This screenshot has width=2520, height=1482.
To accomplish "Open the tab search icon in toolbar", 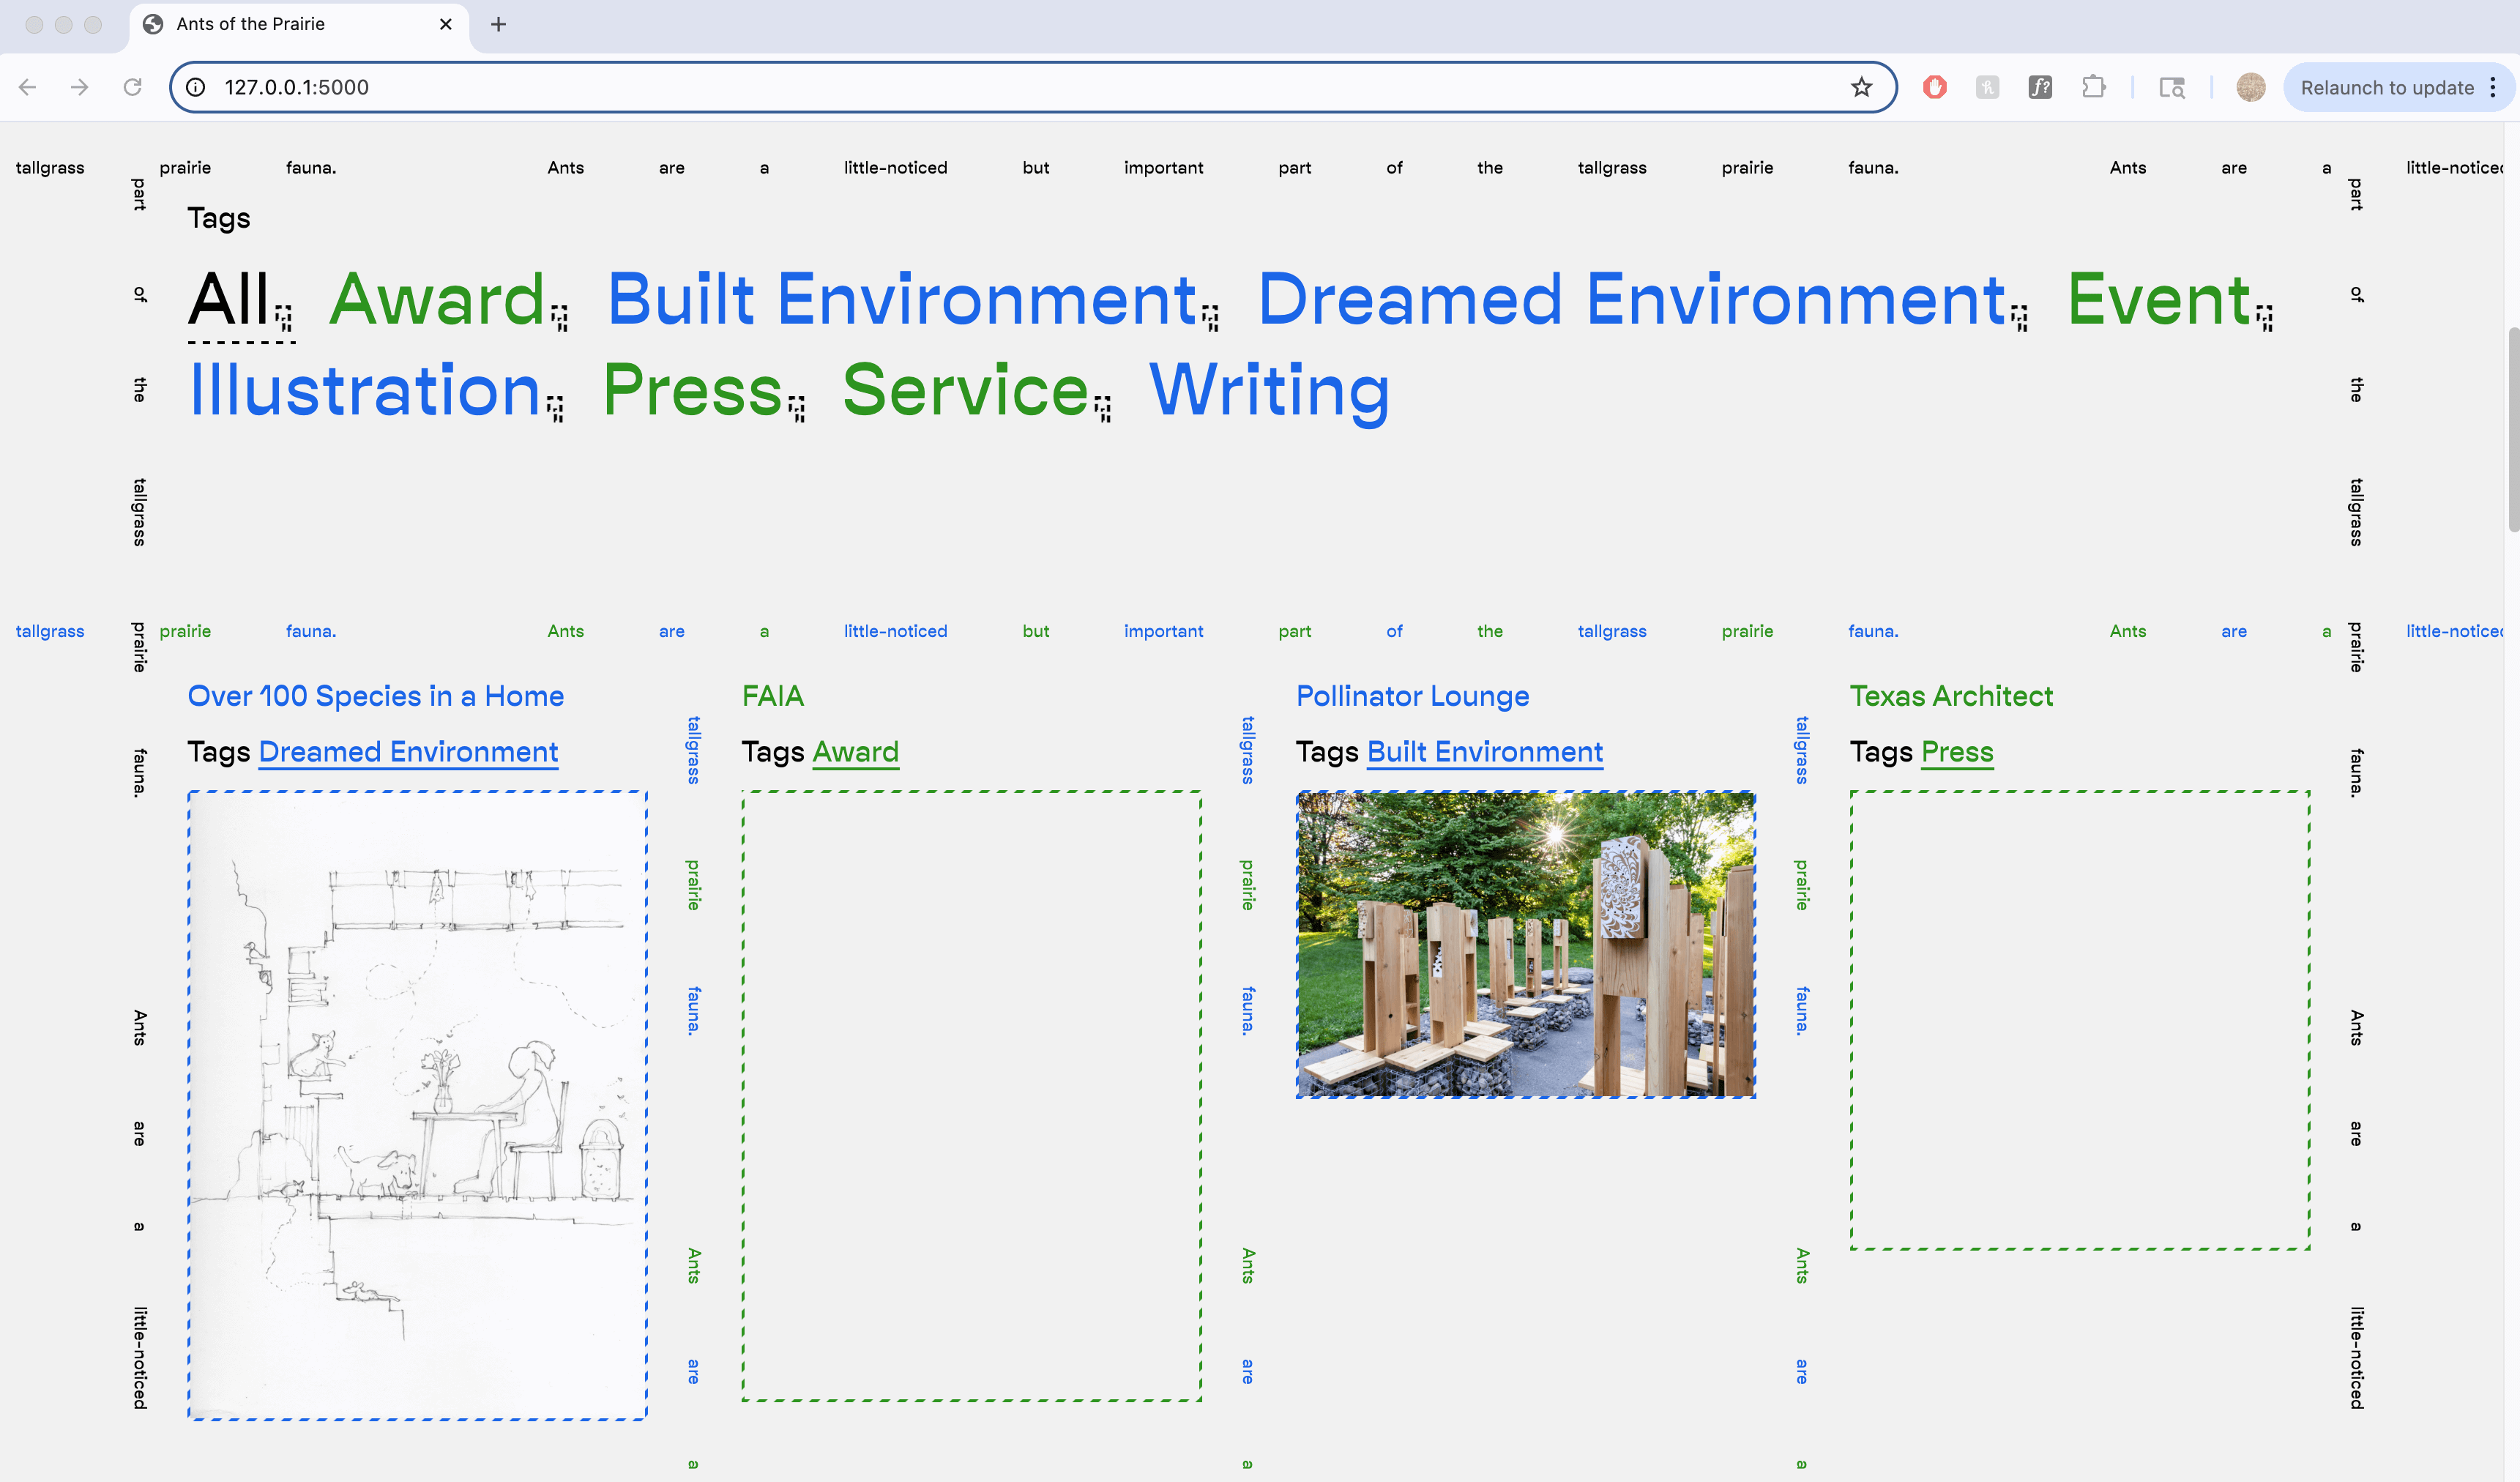I will click(2171, 87).
